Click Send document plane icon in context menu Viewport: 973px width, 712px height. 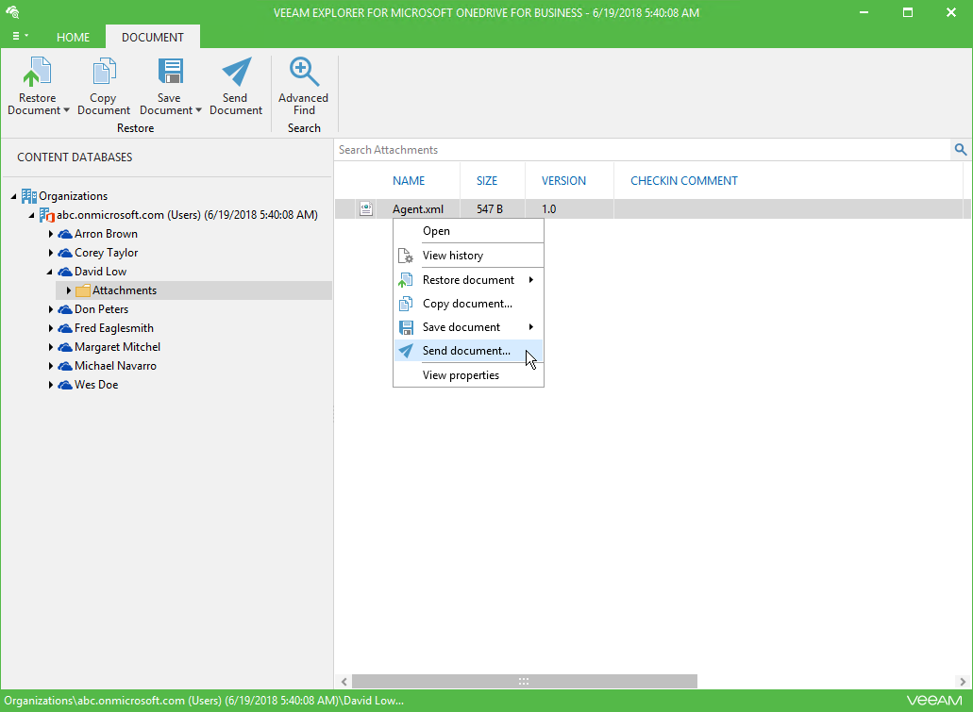click(x=406, y=351)
